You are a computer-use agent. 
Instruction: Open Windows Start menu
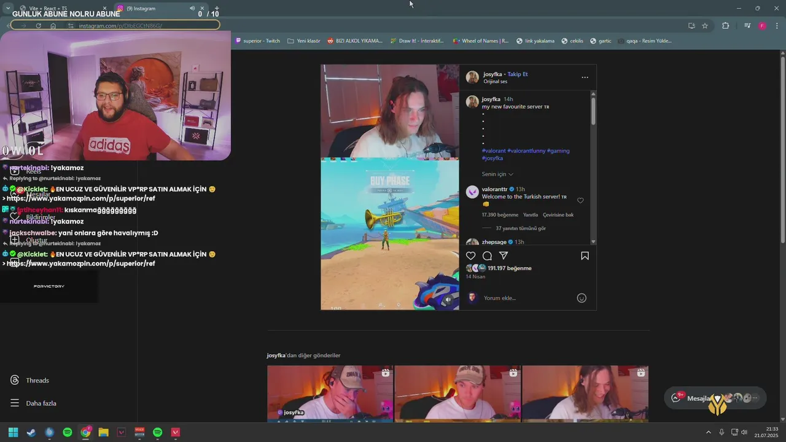pyautogui.click(x=13, y=432)
